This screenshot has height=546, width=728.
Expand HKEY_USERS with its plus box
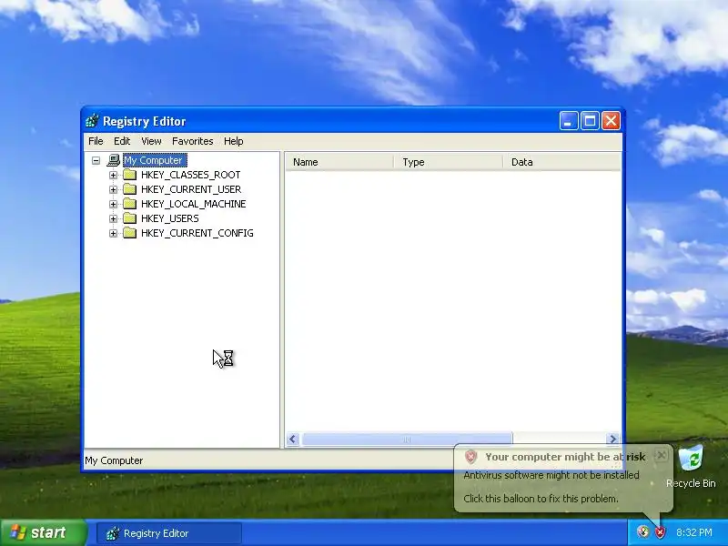113,218
